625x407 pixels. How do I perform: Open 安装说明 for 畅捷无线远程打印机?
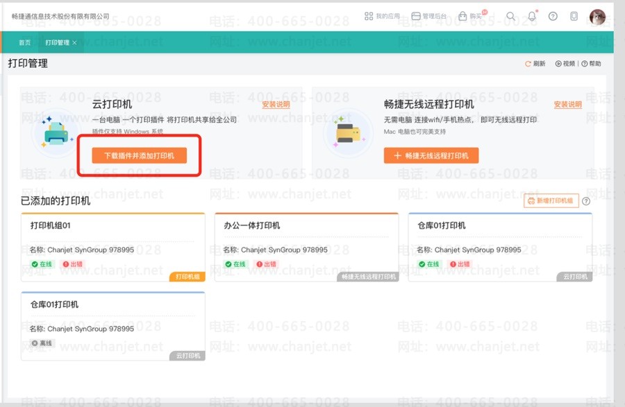point(567,105)
